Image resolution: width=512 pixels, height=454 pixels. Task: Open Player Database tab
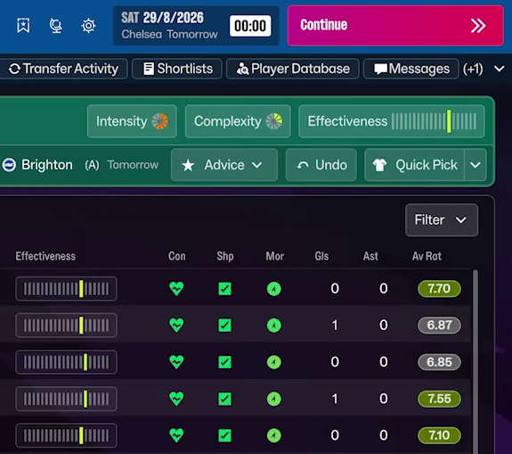click(293, 69)
